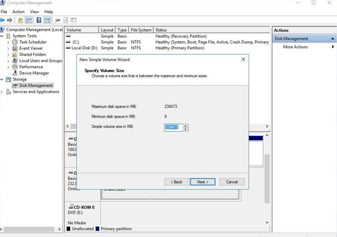Viewport: 337px width, 237px height.
Task: Expand Services and Applications node
Action: (x=2, y=92)
